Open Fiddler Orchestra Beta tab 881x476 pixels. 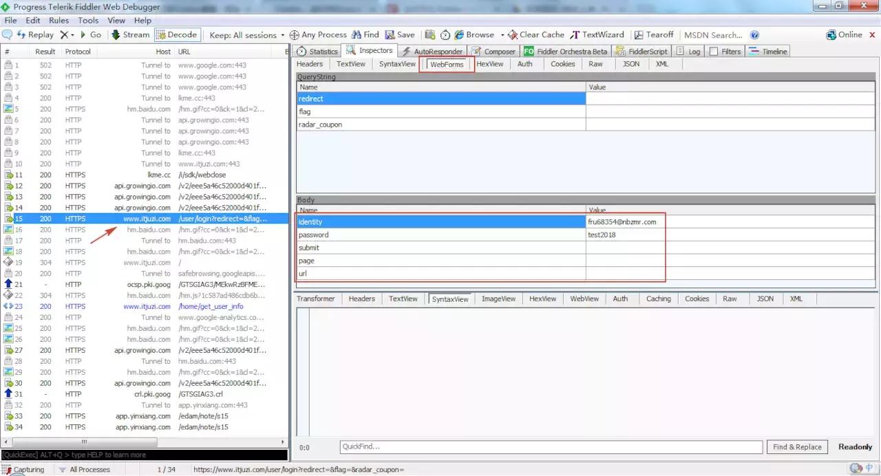pos(566,51)
